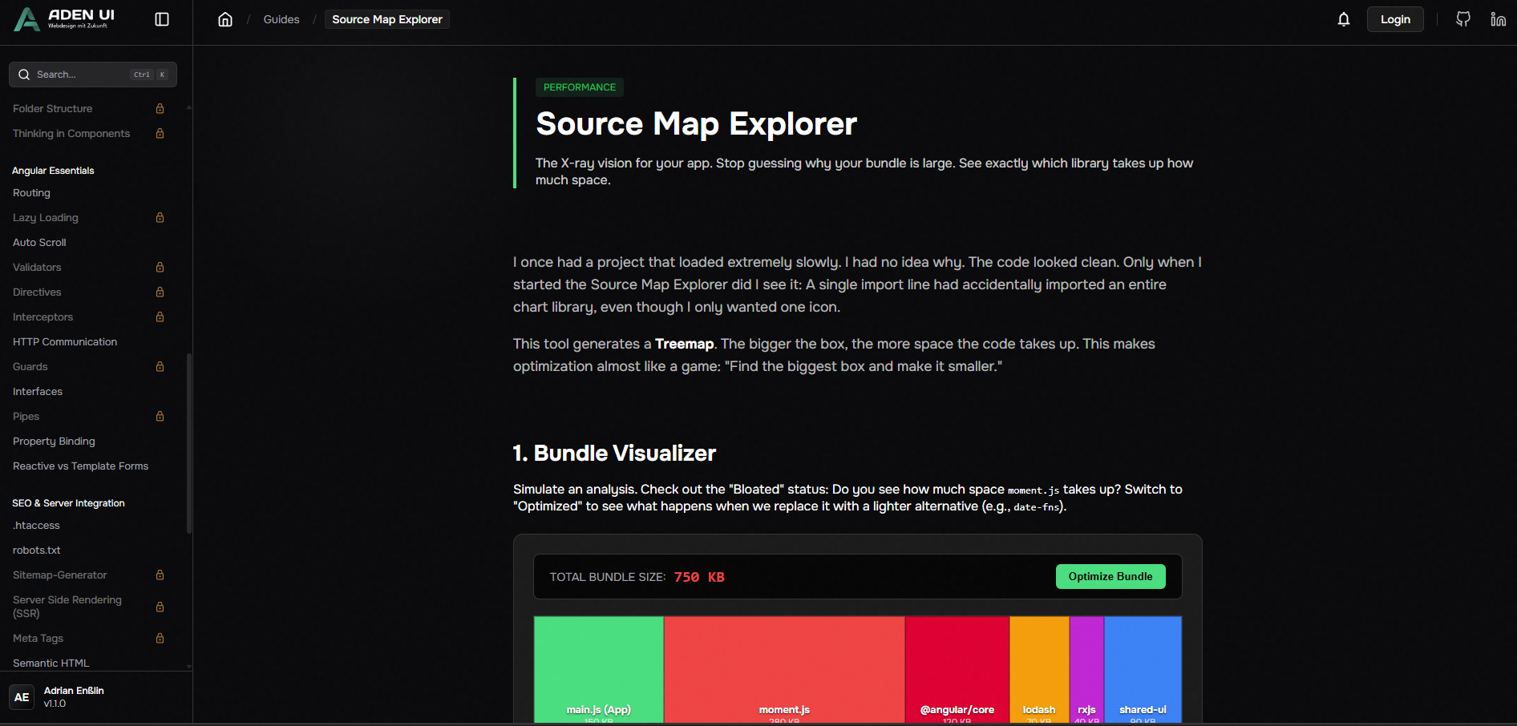Open the notifications bell
Screen dimensions: 1517x726
pos(1343,18)
